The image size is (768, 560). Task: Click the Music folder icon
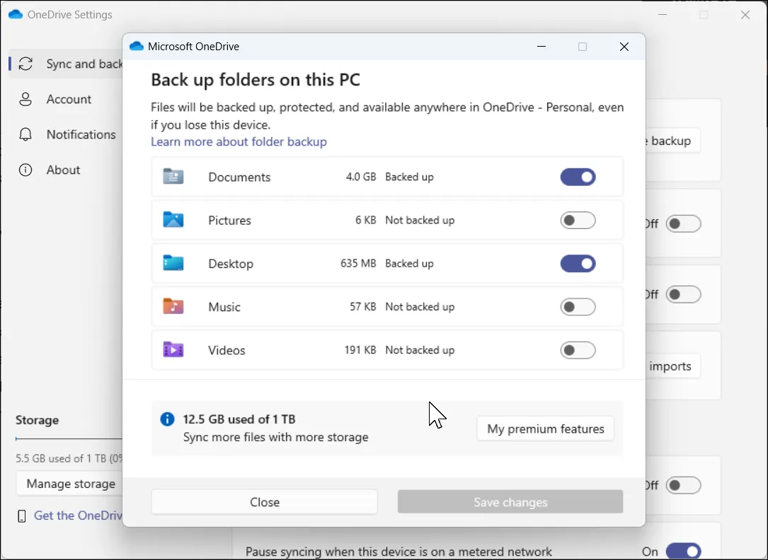click(x=173, y=306)
